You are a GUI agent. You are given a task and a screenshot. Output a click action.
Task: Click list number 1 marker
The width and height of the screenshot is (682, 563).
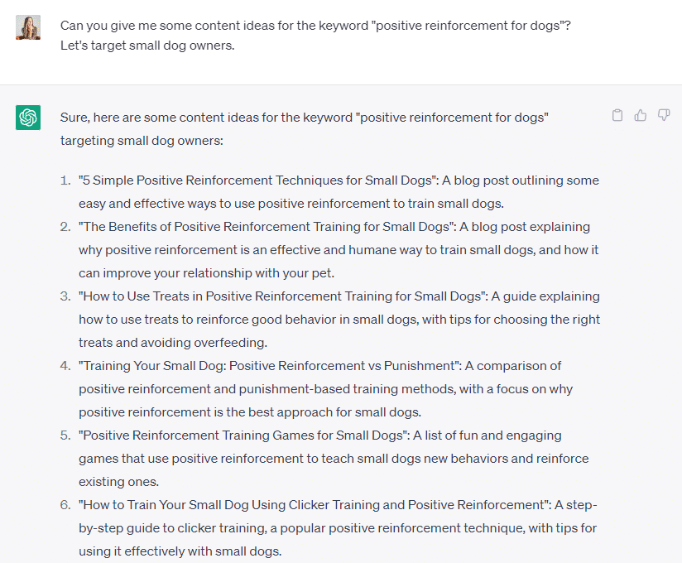(65, 180)
